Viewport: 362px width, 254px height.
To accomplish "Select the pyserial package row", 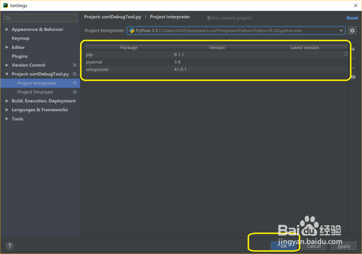I will [x=216, y=62].
